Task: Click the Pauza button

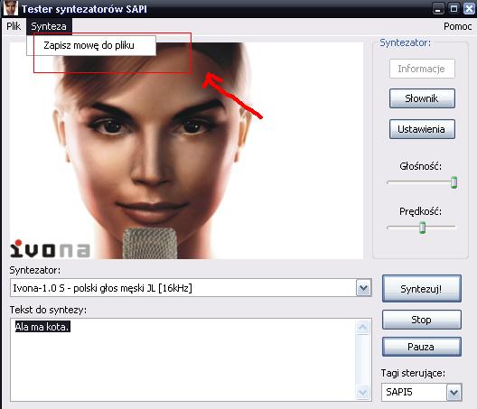Action: point(421,347)
